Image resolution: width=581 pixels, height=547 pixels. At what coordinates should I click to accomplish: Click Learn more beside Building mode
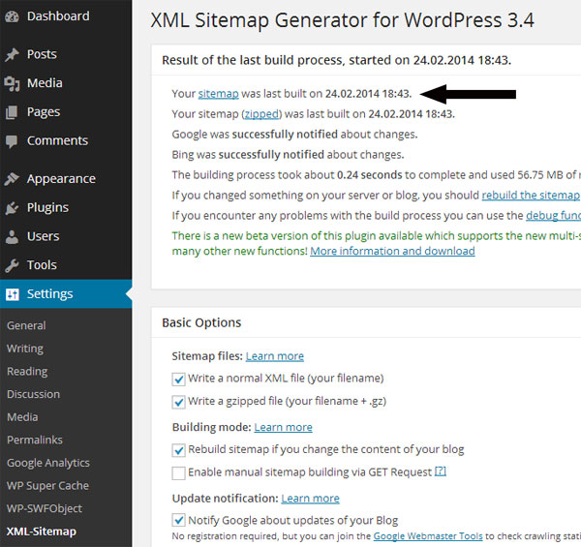(283, 427)
